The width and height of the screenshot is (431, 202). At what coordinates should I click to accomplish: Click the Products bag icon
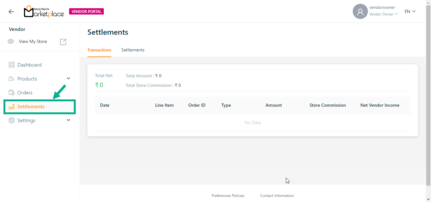[x=12, y=79]
